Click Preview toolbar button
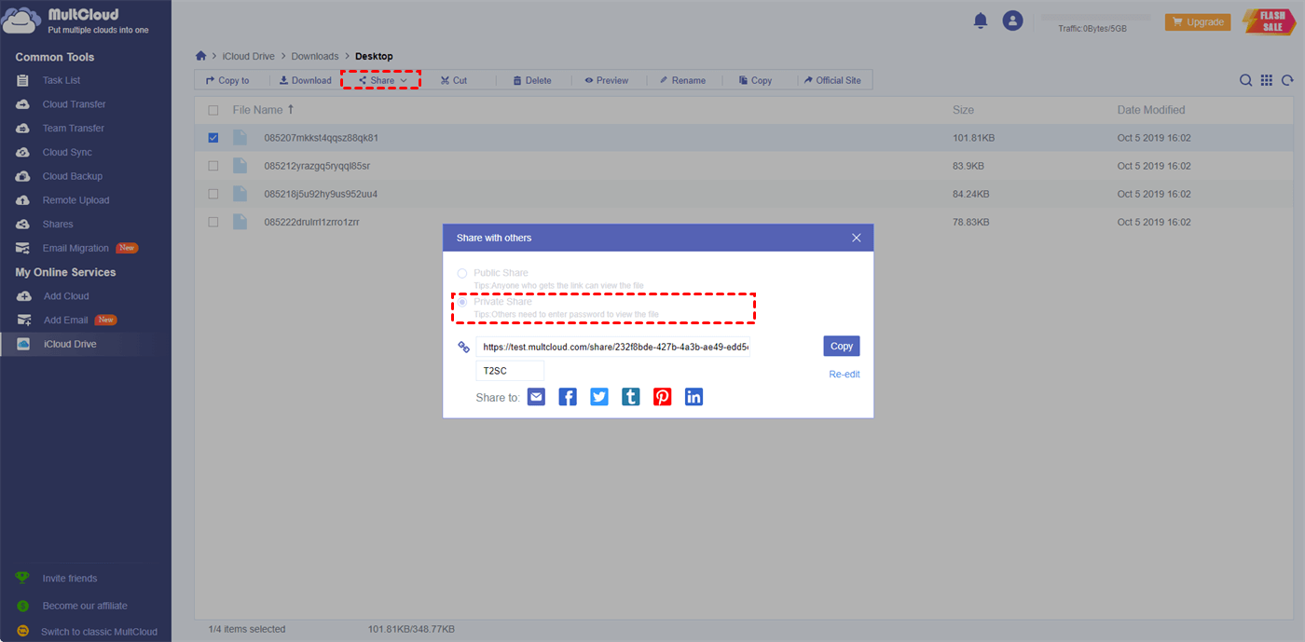1305x642 pixels. pyautogui.click(x=607, y=80)
